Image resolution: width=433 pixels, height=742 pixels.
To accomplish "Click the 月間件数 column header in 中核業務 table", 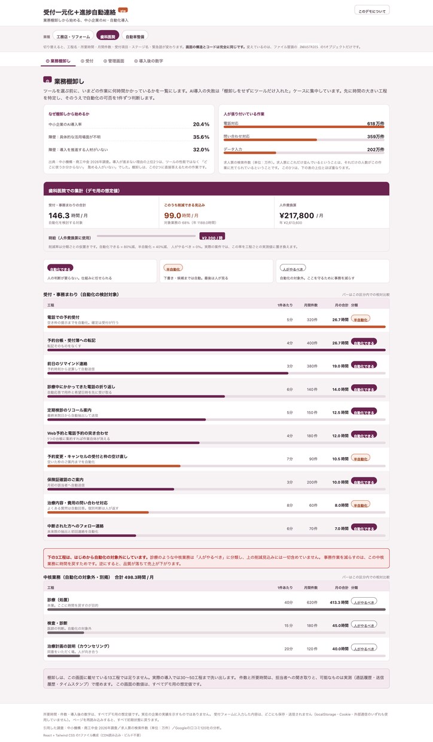I will 310,587.
